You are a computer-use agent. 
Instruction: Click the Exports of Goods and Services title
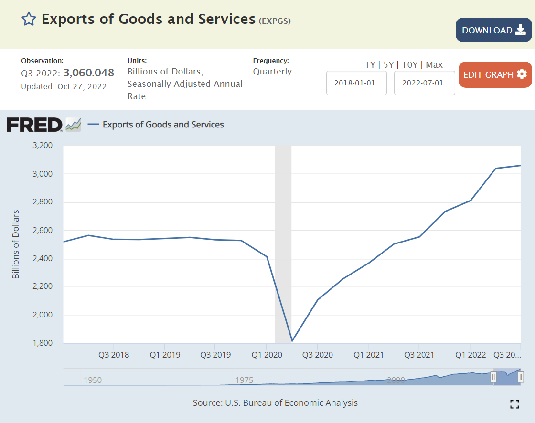(x=149, y=19)
